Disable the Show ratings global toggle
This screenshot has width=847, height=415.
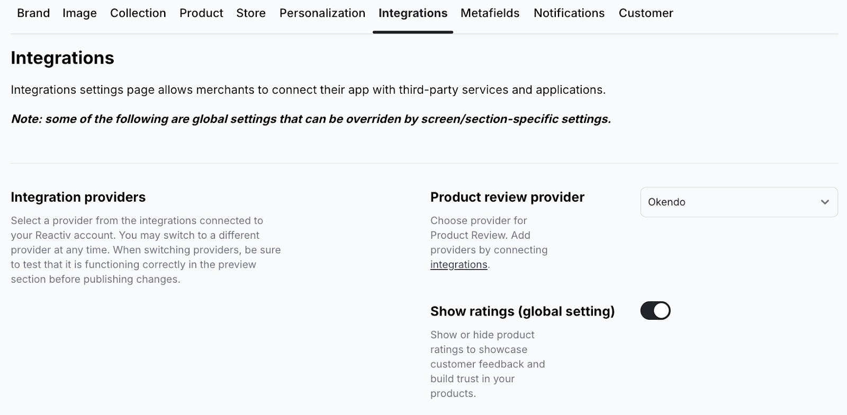pyautogui.click(x=655, y=311)
